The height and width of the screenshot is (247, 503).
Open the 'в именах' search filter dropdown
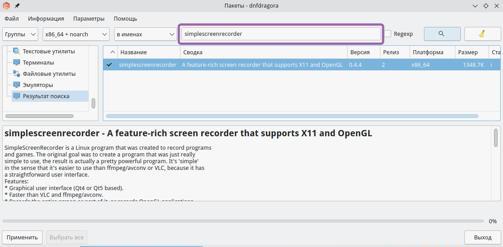click(146, 34)
